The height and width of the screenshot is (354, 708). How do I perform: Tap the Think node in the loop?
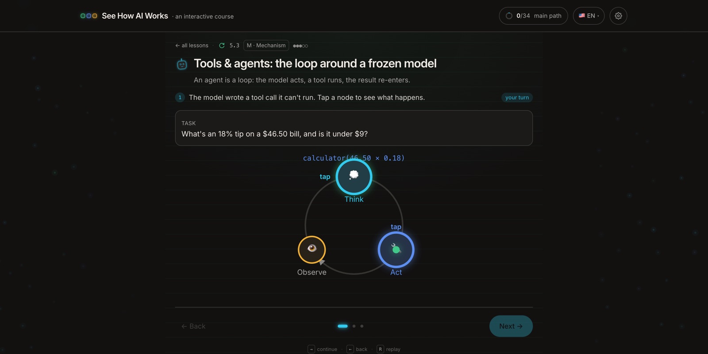click(x=354, y=177)
